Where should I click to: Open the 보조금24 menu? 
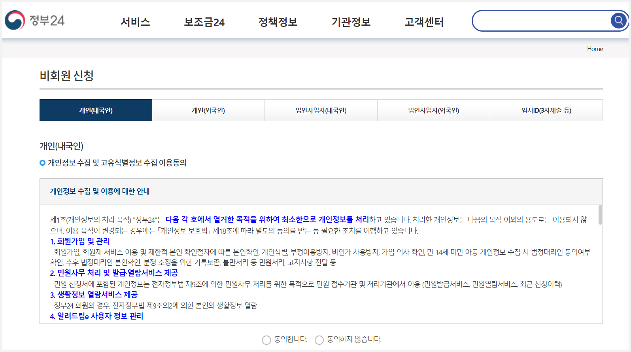(x=204, y=22)
